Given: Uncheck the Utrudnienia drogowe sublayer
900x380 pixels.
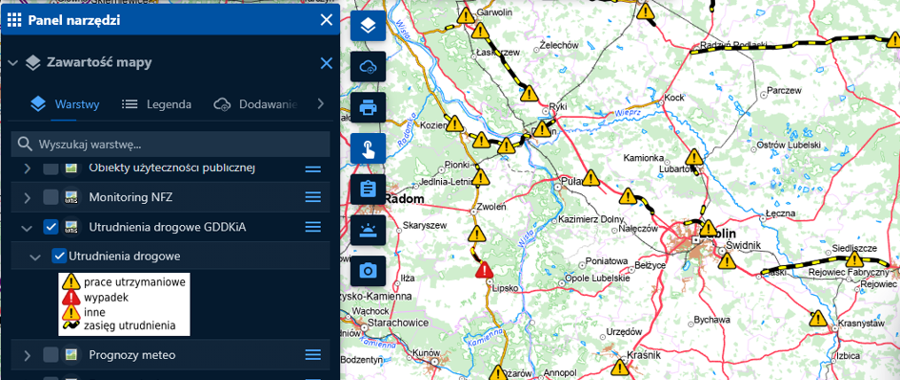Looking at the screenshot, I should pos(59,256).
